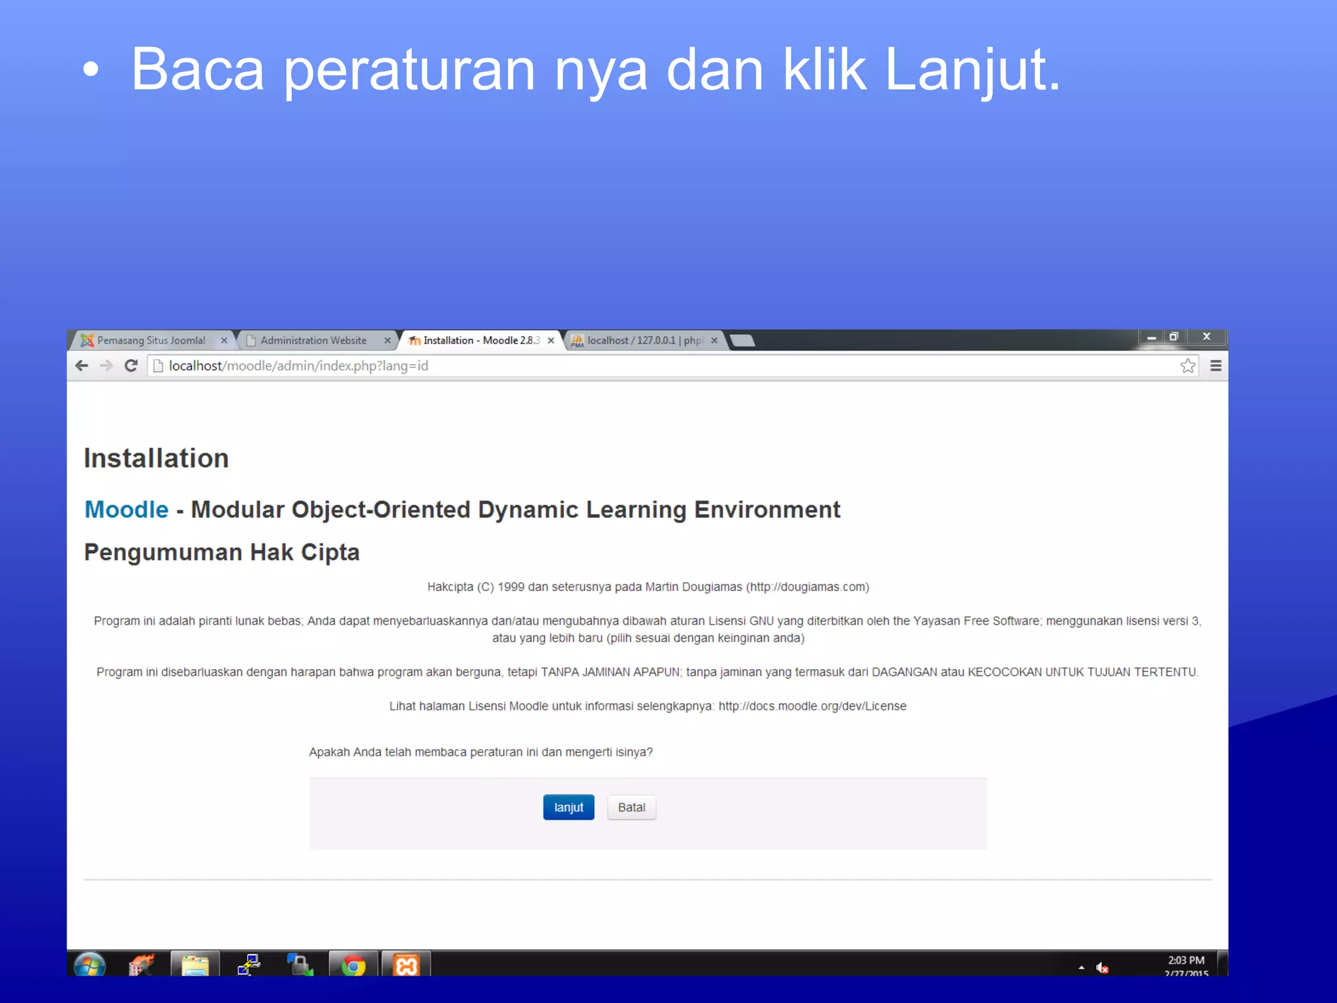Screen dimensions: 1337x1003
Task: Click the text "http://docs.moodle.org/dev/License"
Action: tap(813, 706)
